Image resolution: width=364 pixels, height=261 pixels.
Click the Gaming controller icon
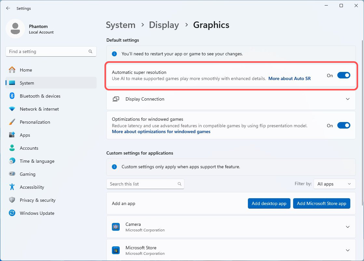pos(12,174)
